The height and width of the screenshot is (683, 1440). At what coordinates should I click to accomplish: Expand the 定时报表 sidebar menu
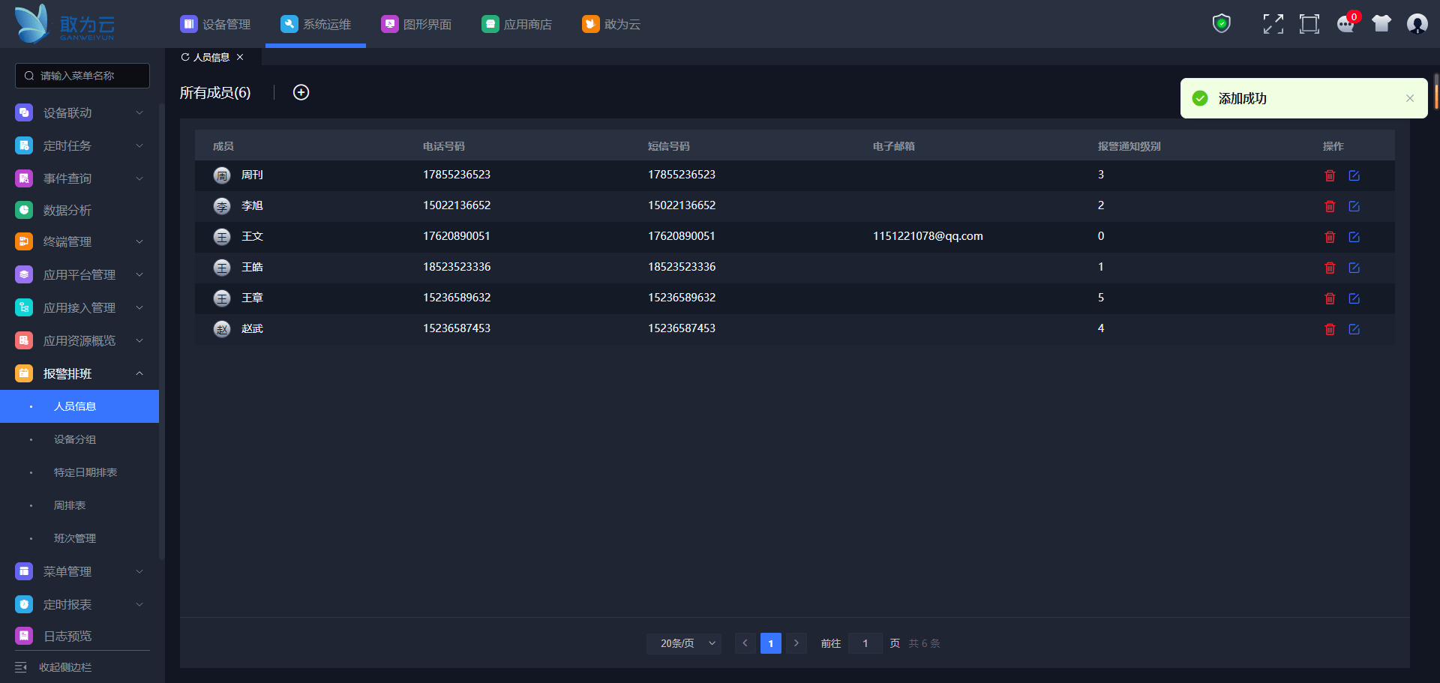point(79,604)
